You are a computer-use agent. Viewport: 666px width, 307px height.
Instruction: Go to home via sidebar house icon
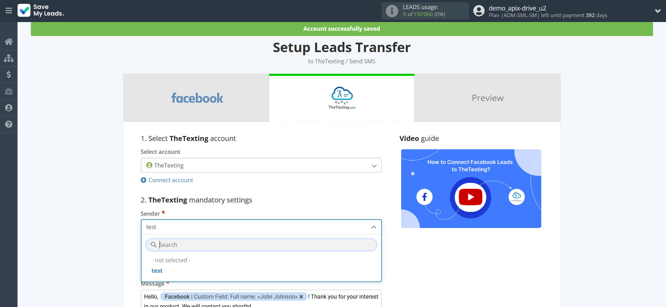click(9, 42)
